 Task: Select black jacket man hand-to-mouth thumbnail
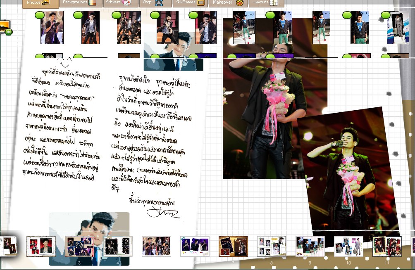click(x=206, y=28)
